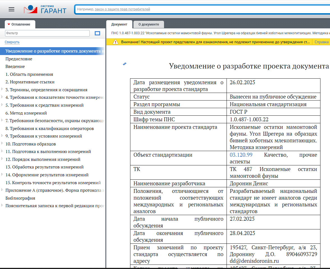
Task: Click the main search box
Action: pyautogui.click(x=202, y=9)
